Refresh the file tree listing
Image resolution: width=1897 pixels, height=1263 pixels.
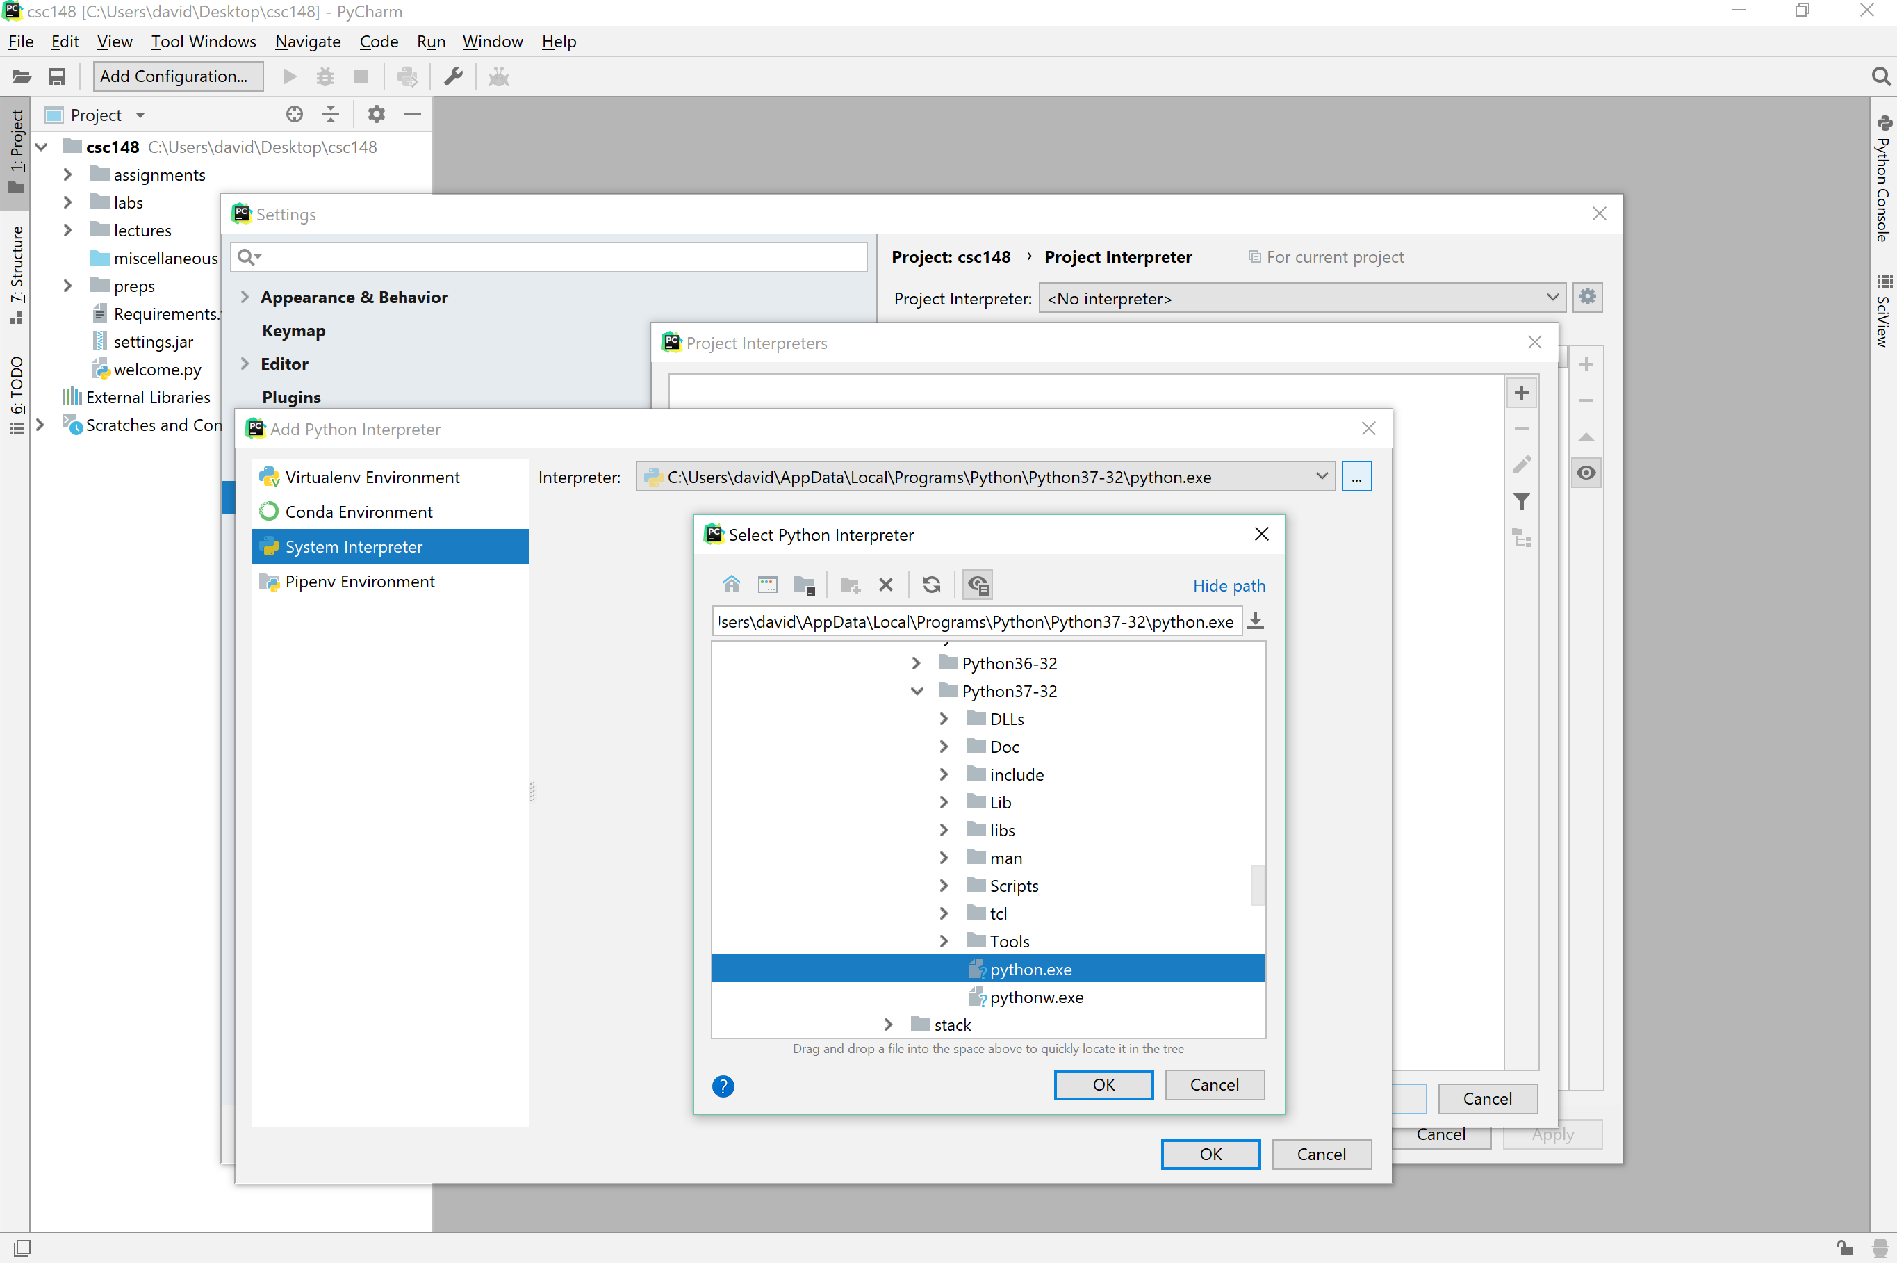(932, 584)
